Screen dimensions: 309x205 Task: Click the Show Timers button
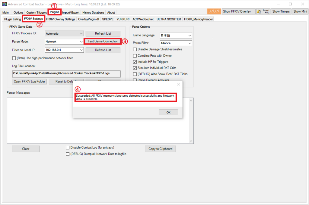[281, 11]
